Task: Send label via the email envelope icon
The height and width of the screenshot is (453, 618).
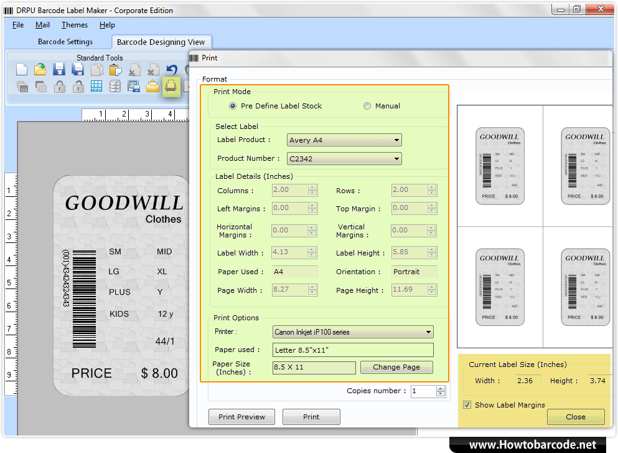Action: (152, 86)
